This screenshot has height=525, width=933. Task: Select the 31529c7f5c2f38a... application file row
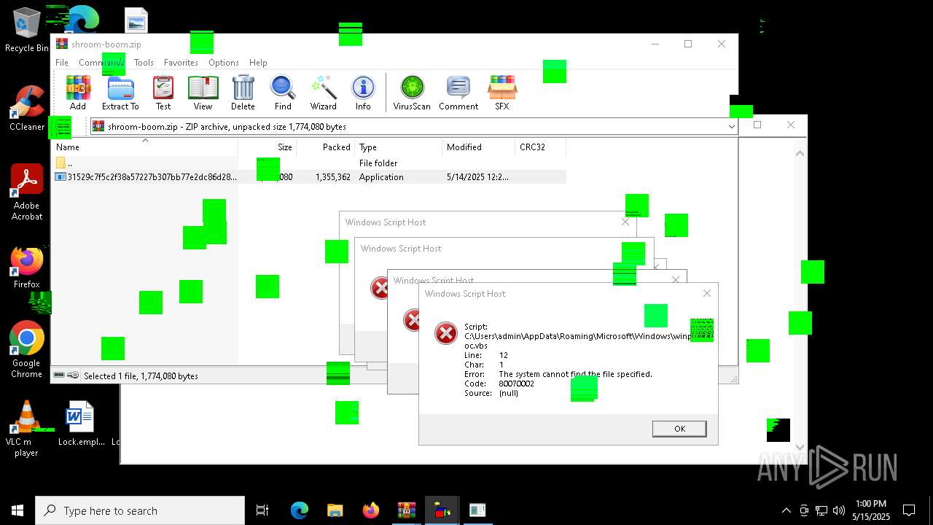(x=309, y=177)
